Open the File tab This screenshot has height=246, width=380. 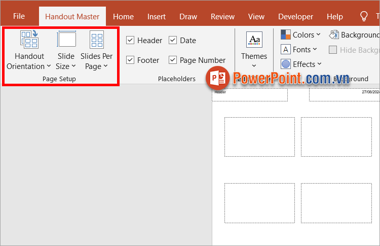pyautogui.click(x=19, y=16)
